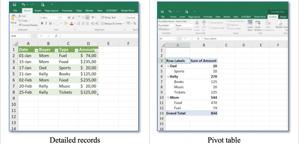Click the Format Painter icon

(20, 25)
